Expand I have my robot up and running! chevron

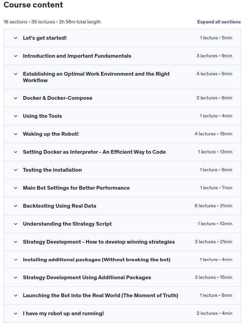click(x=16, y=313)
